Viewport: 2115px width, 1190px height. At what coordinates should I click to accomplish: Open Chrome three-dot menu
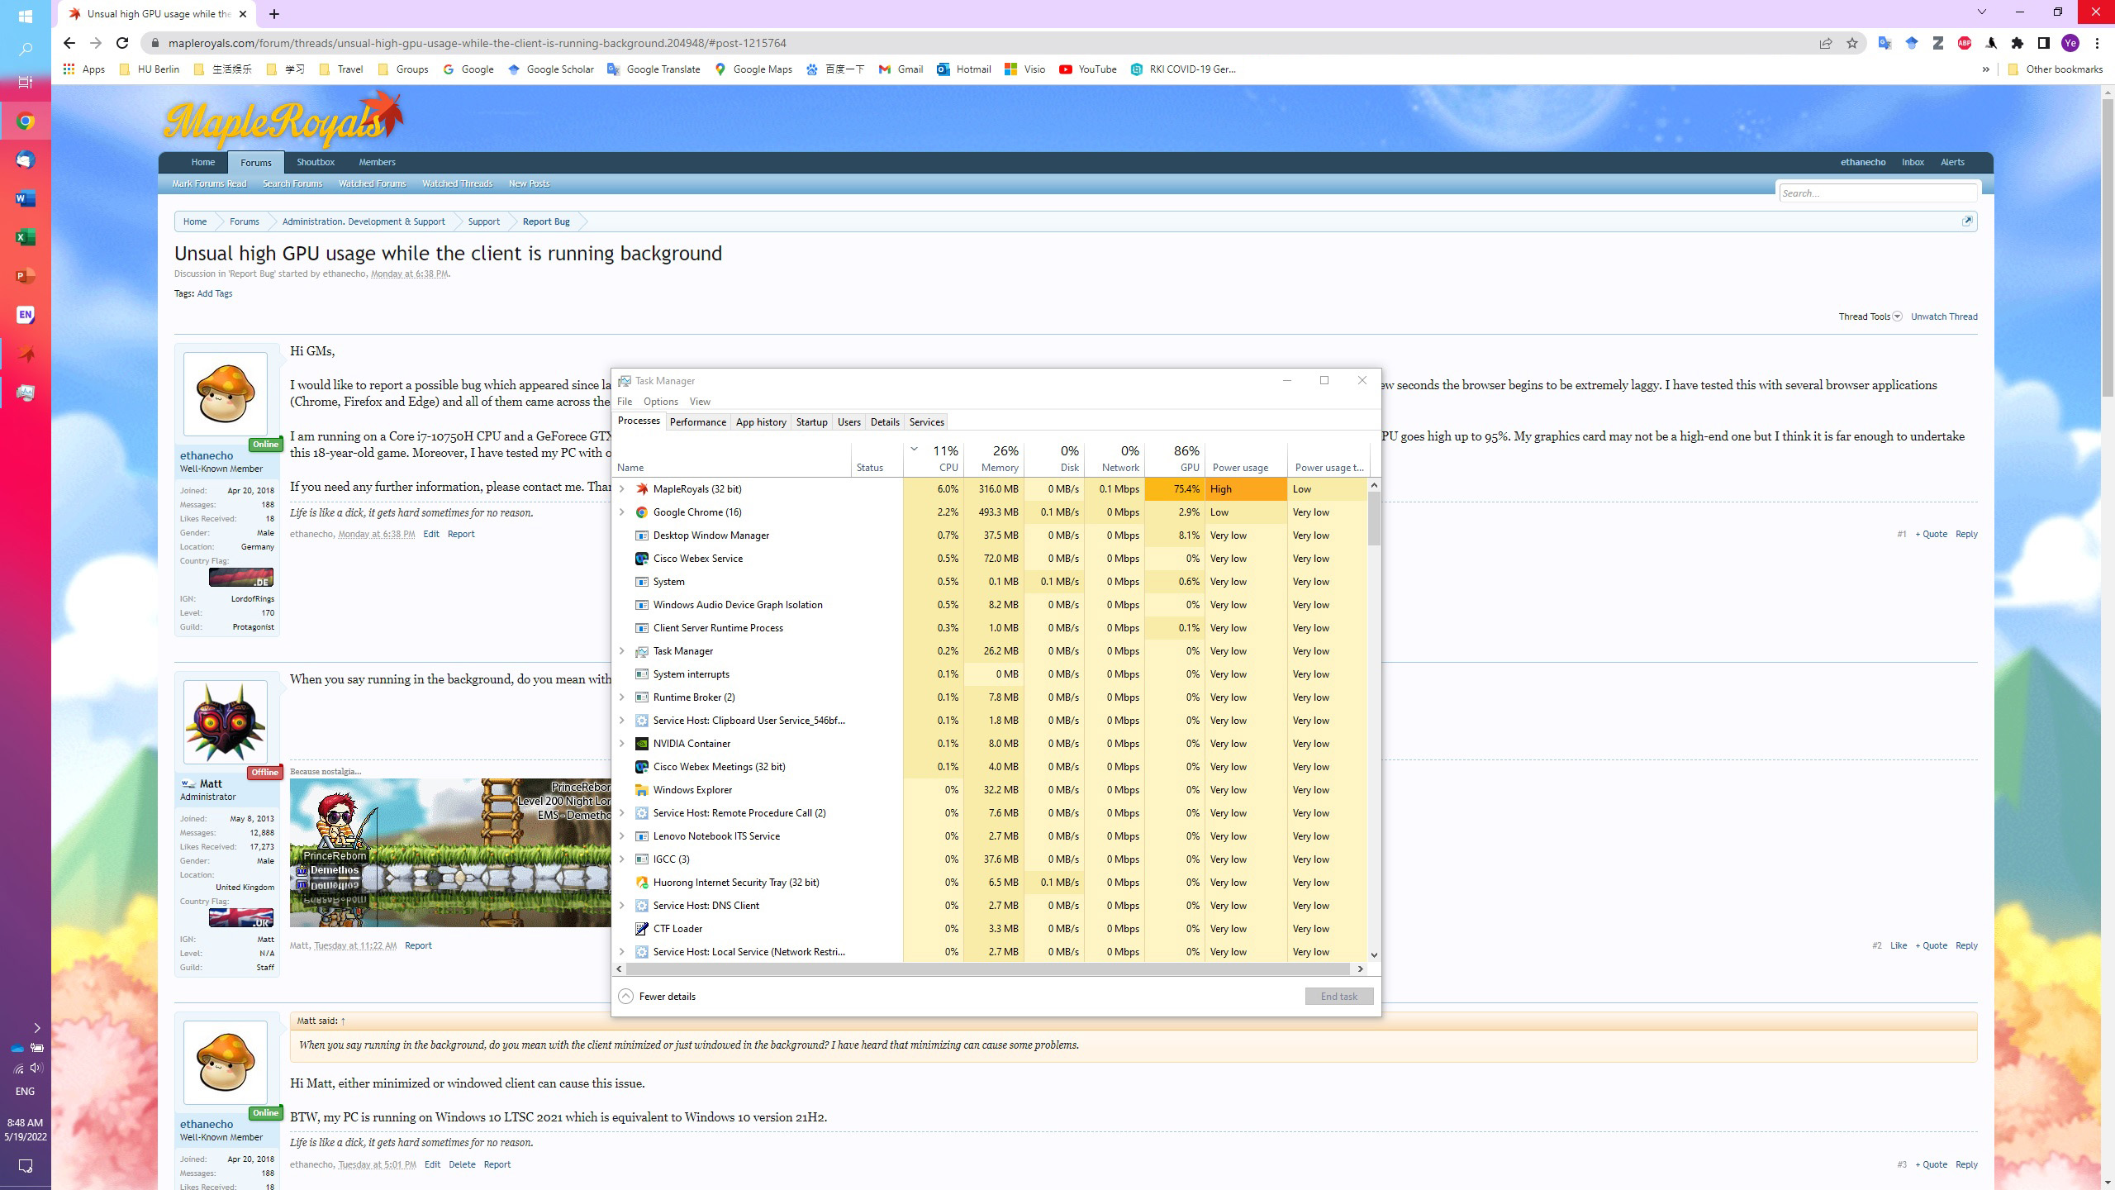click(2097, 43)
